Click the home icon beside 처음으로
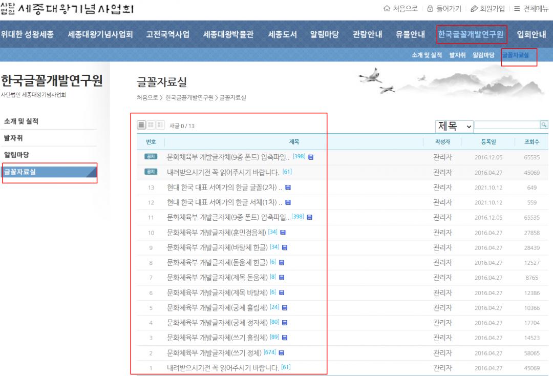 pos(387,8)
